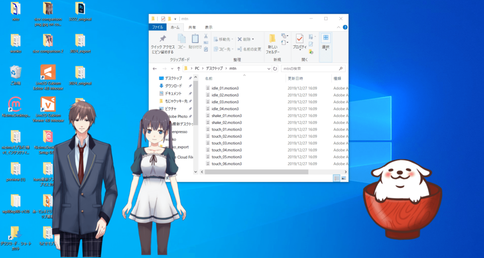The width and height of the screenshot is (484, 258).
Task: Switch to the ホーム home tab
Action: click(175, 27)
